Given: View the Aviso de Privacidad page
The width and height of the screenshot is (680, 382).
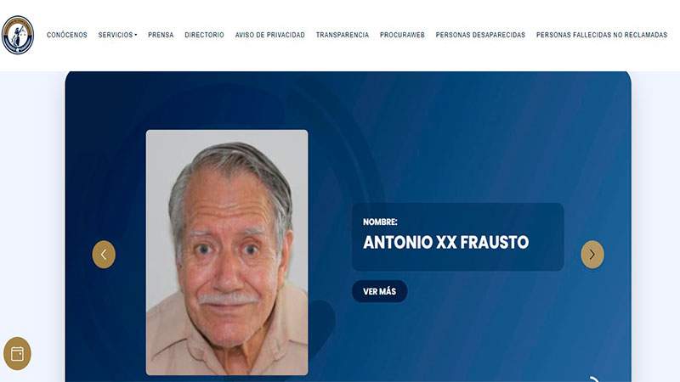Looking at the screenshot, I should click(270, 35).
